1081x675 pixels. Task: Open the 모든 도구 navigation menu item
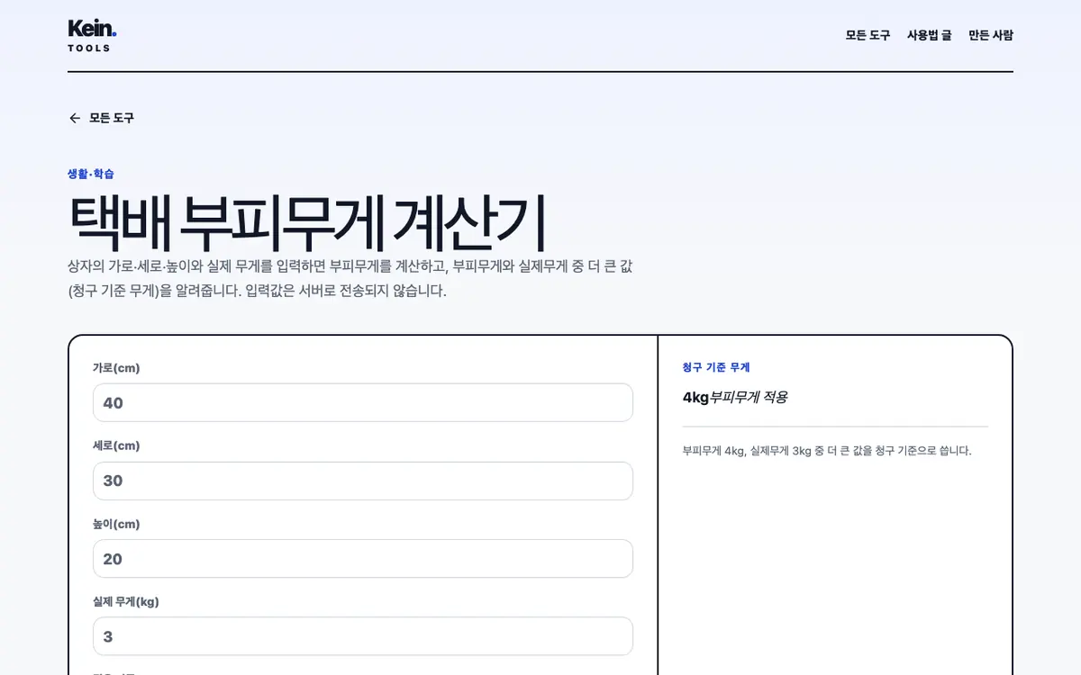tap(868, 35)
